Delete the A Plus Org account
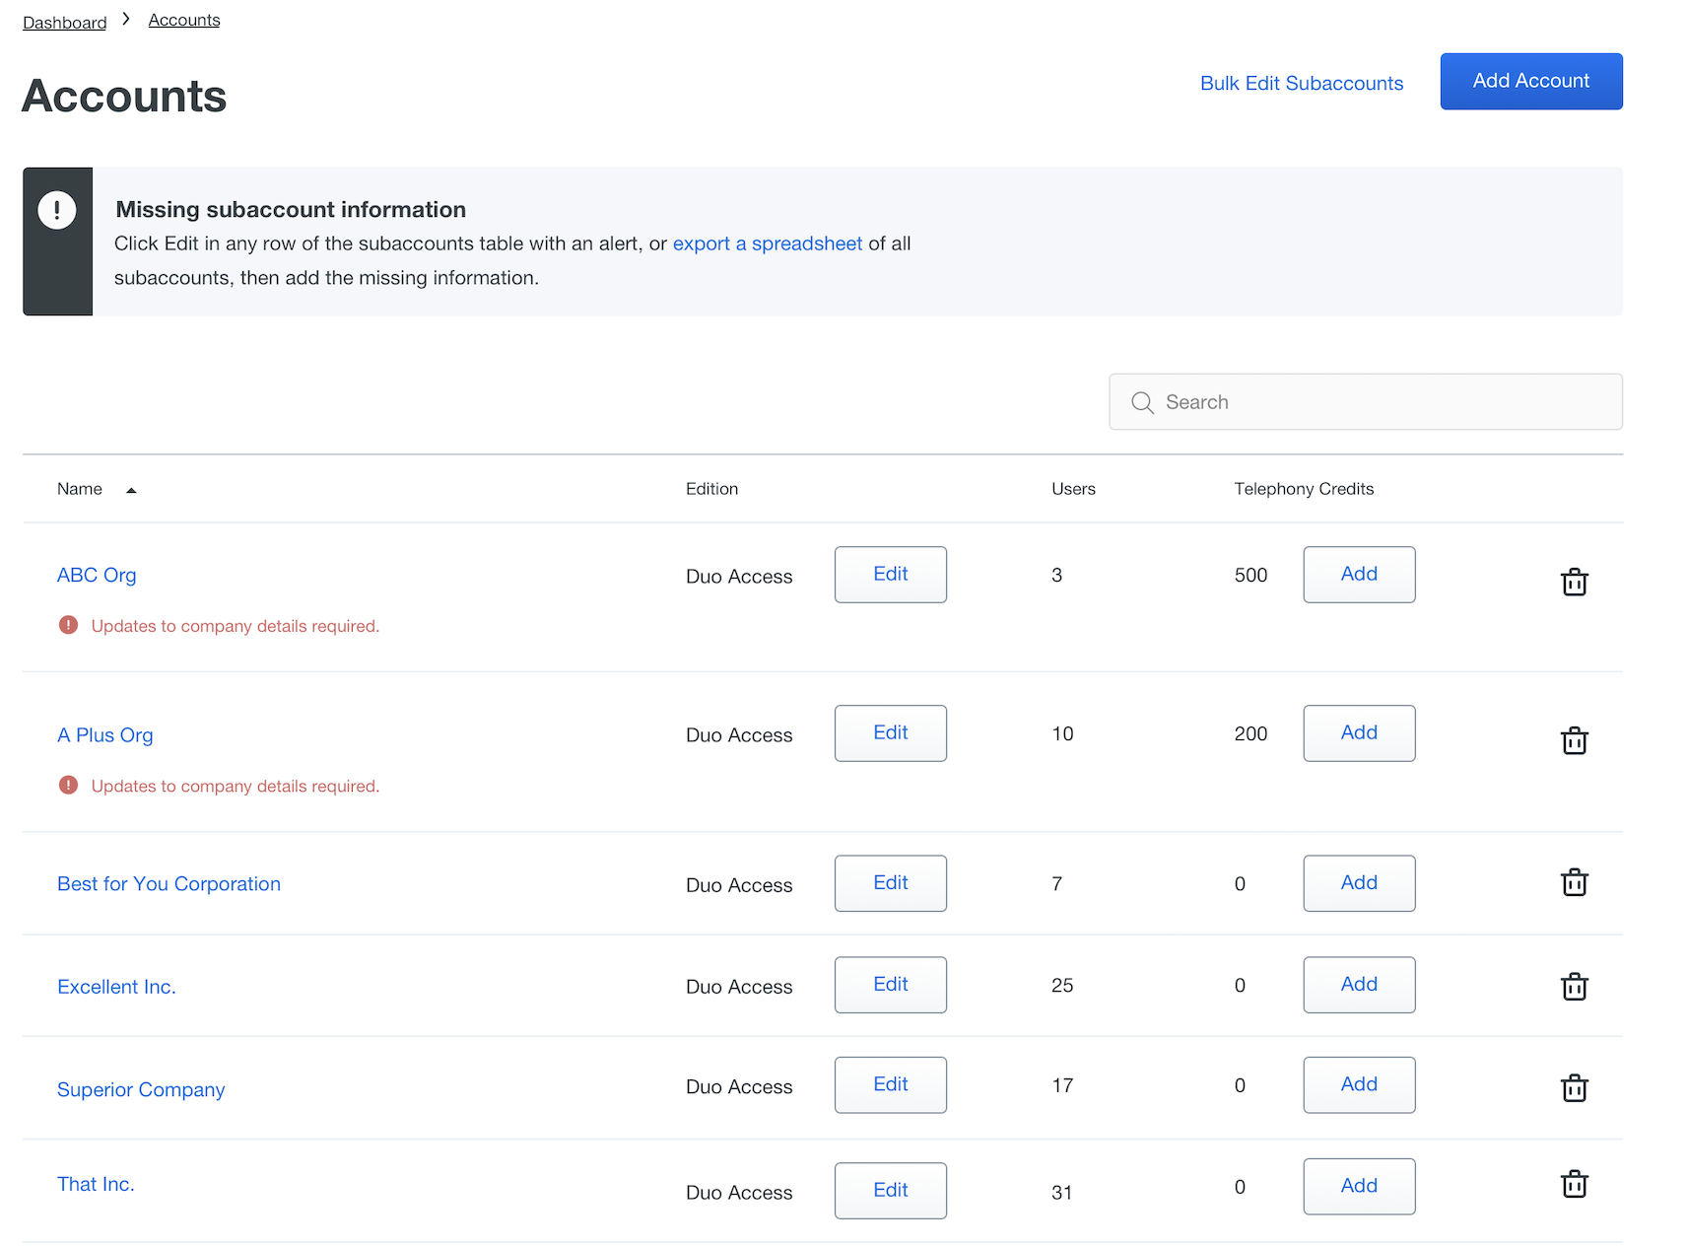The width and height of the screenshot is (1687, 1246). point(1574,740)
